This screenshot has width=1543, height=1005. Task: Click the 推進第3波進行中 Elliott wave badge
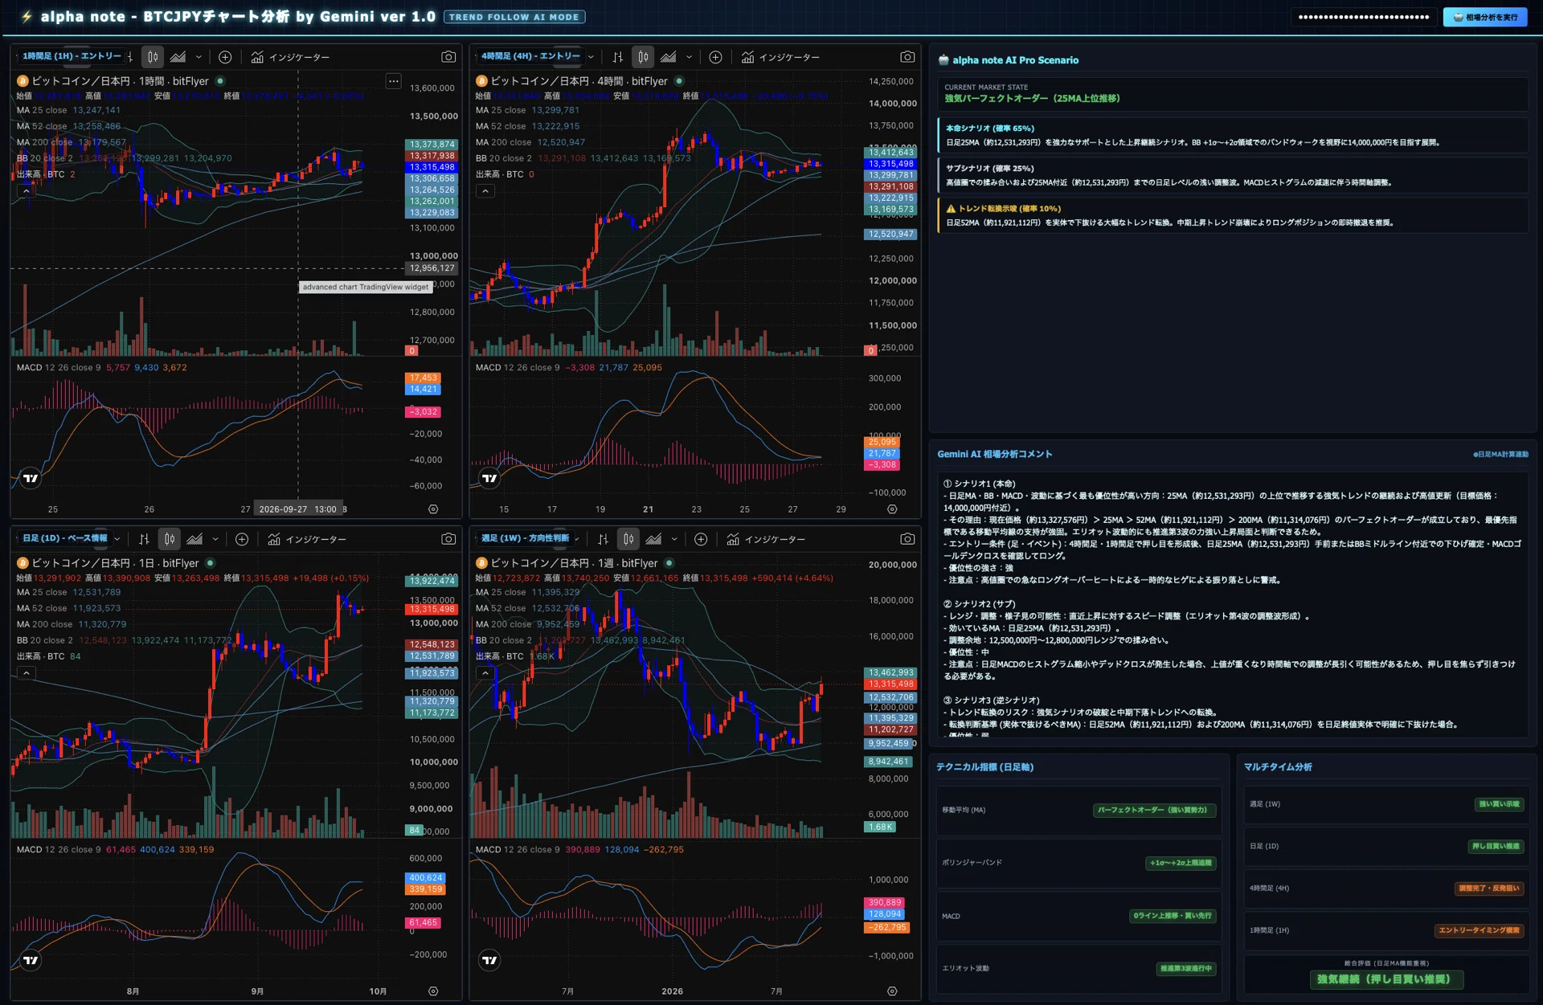[x=1186, y=969]
